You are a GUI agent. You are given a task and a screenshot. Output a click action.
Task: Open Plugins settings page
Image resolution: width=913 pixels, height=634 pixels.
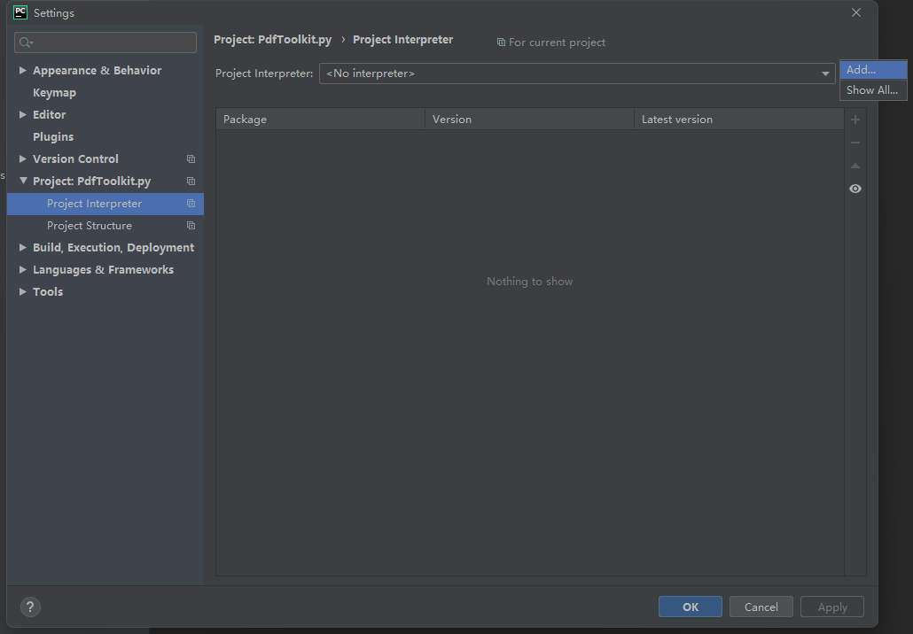coord(53,137)
